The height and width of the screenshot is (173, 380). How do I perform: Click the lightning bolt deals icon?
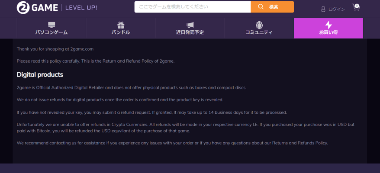pos(328,25)
